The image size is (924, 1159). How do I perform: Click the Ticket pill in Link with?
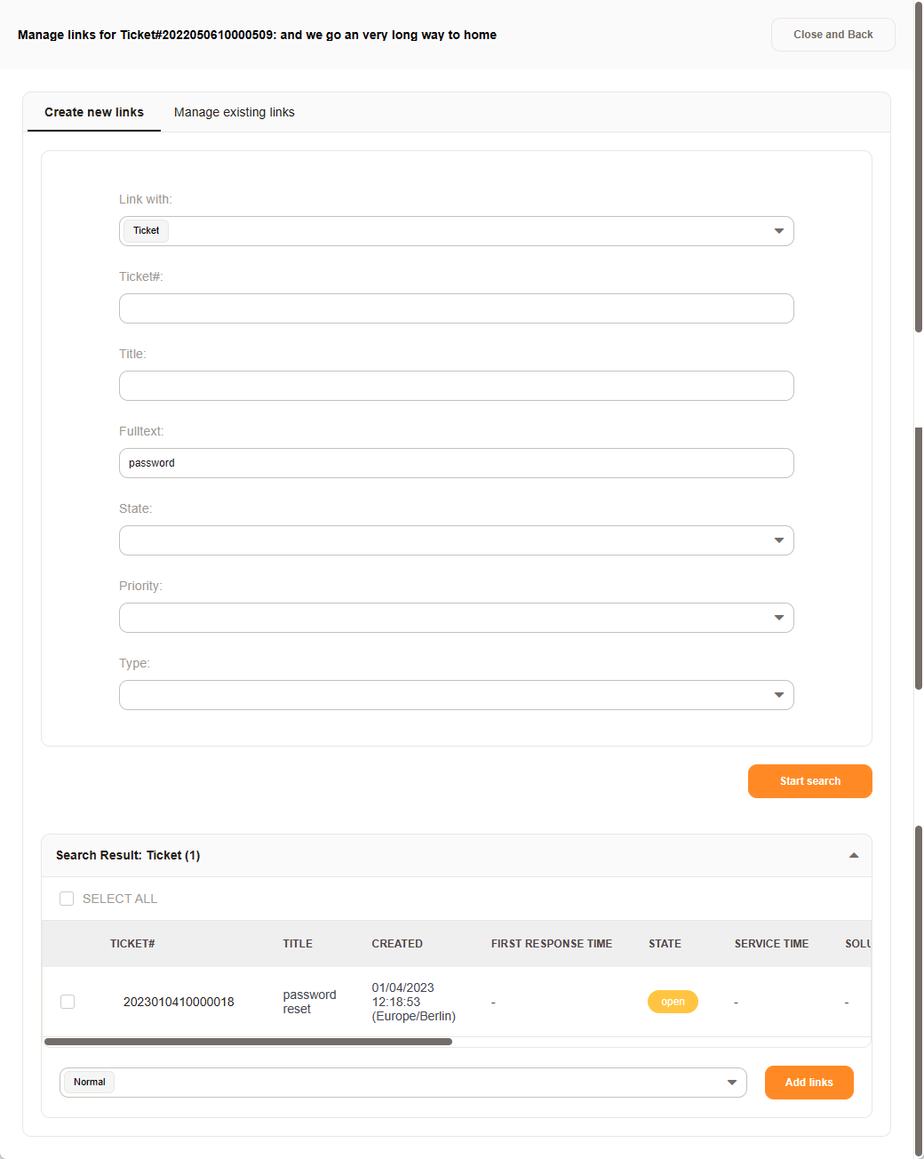pos(145,230)
